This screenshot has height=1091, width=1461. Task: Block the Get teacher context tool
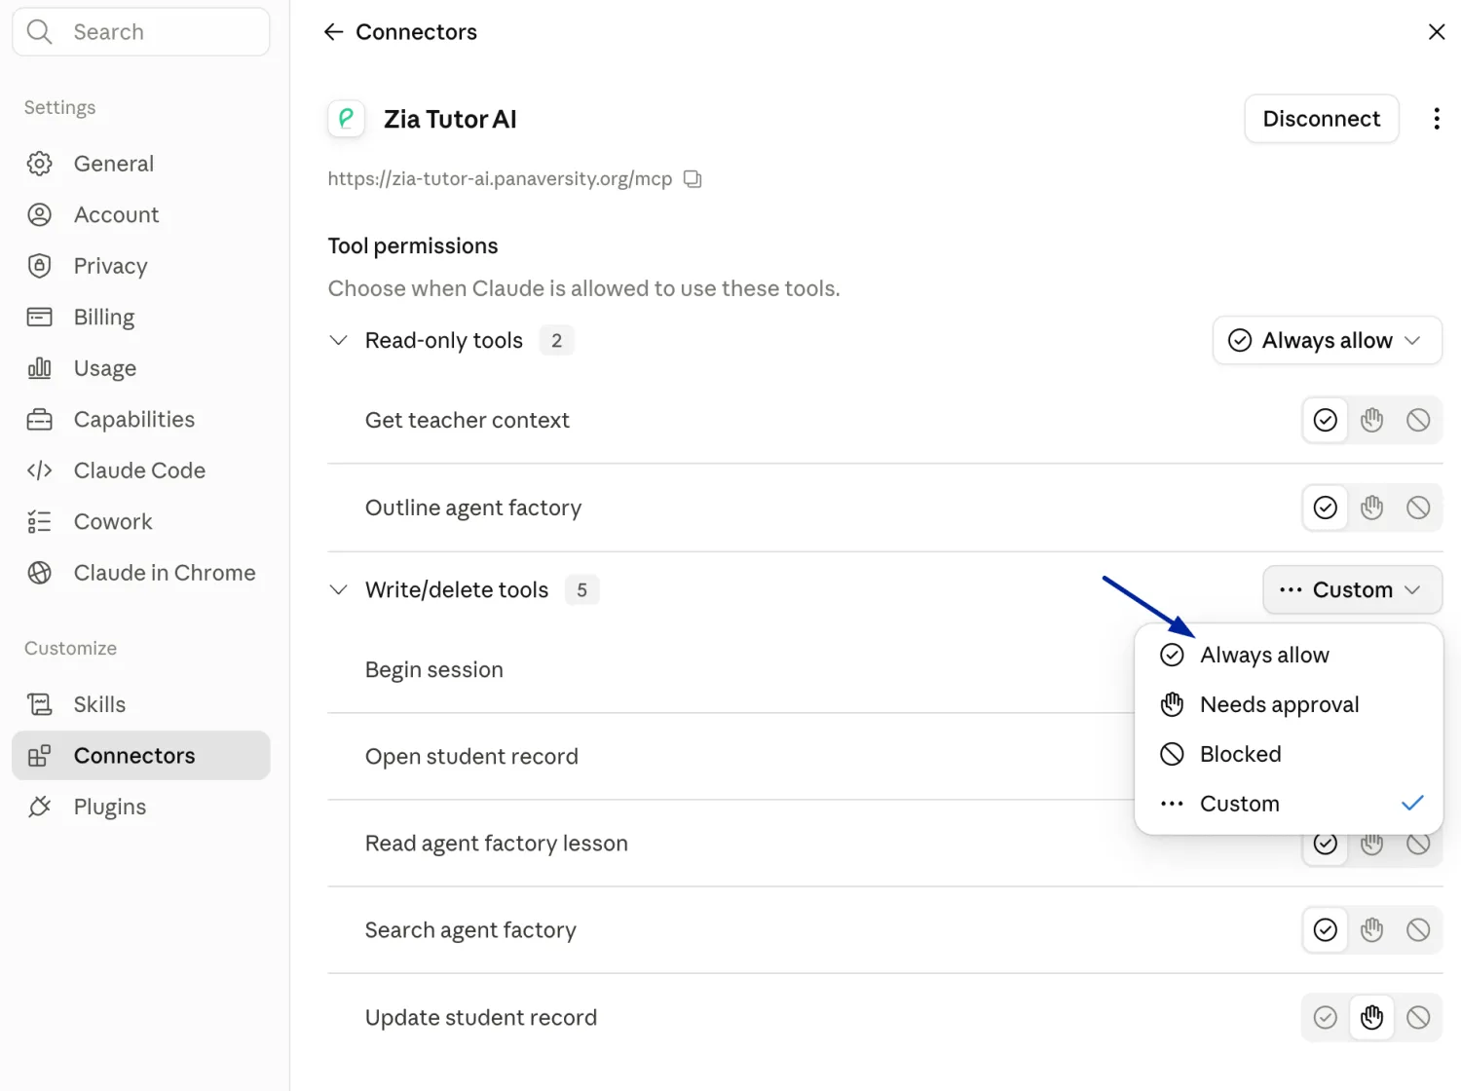point(1419,420)
